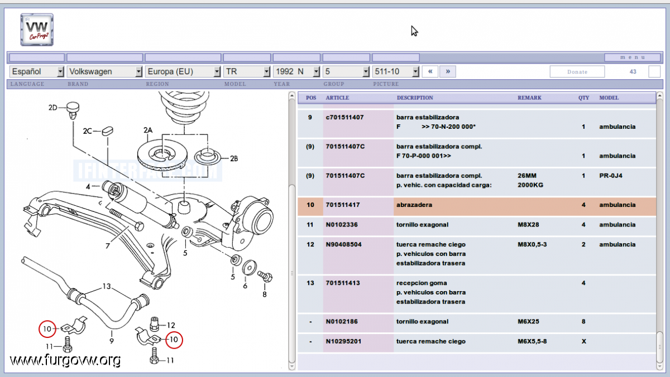670x377 pixels.
Task: Click part label 13 in diagram
Action: pos(106,287)
